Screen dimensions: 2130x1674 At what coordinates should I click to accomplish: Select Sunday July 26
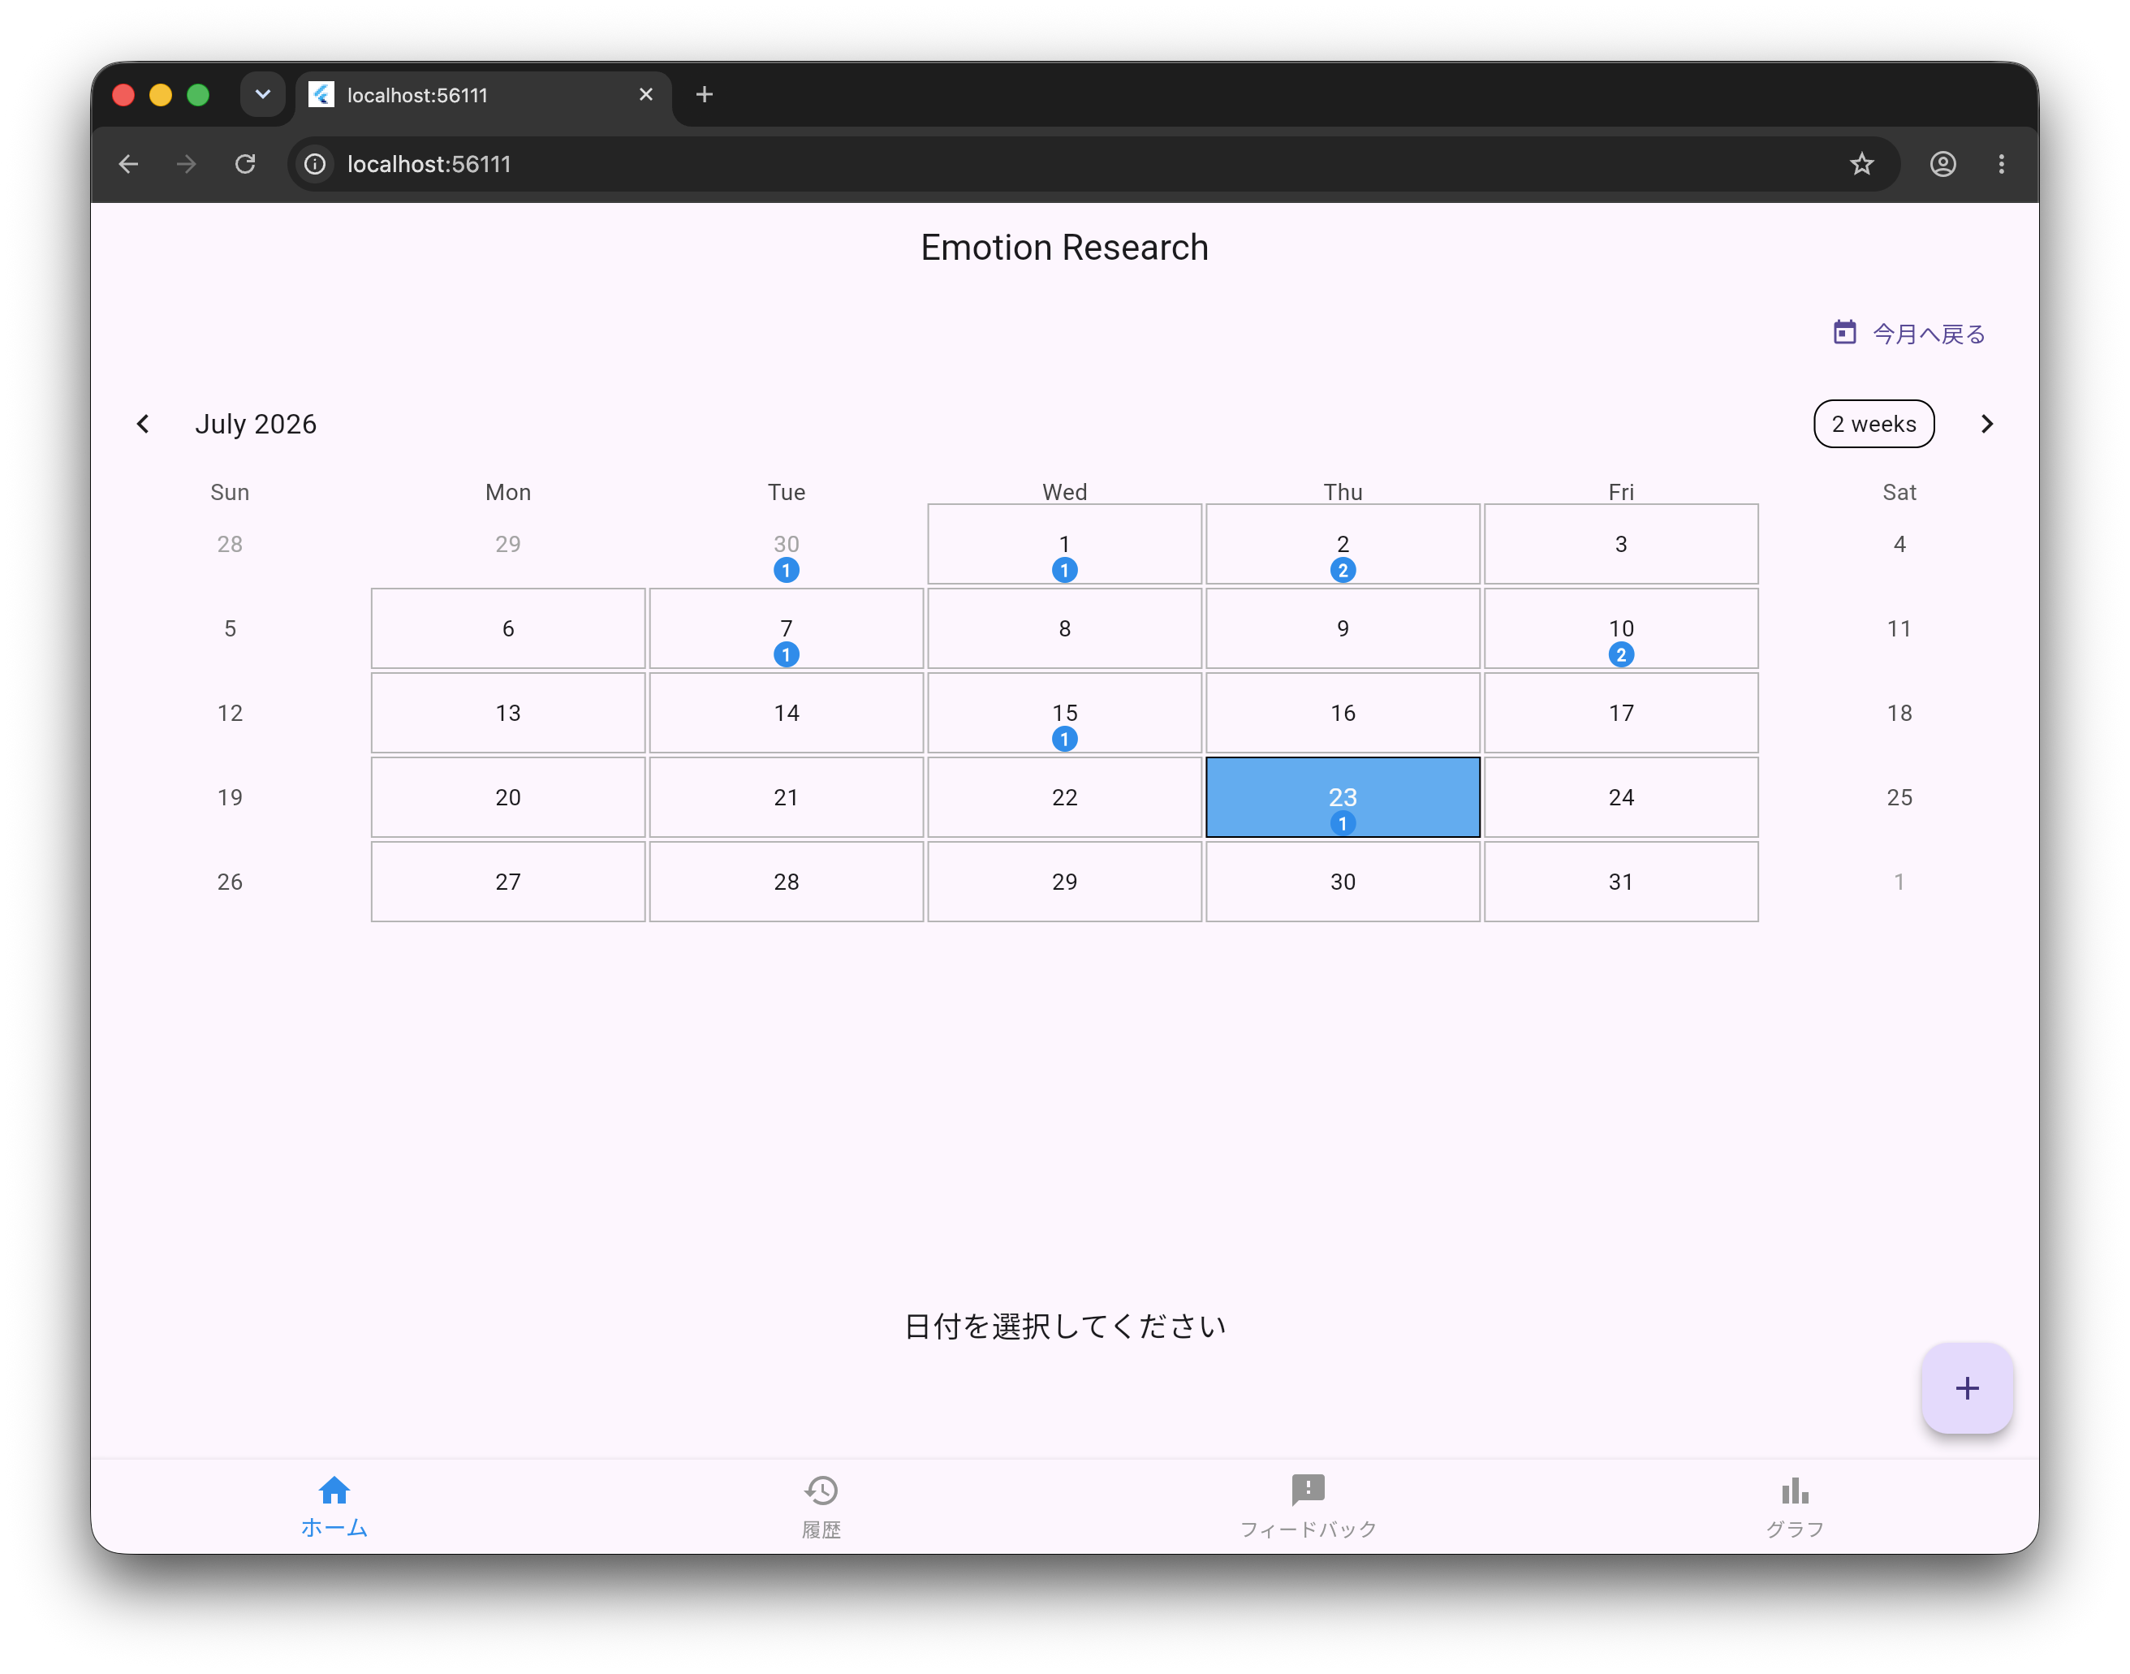tap(229, 881)
